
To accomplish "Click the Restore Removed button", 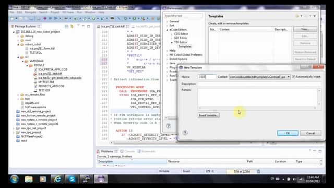I will [305, 52].
